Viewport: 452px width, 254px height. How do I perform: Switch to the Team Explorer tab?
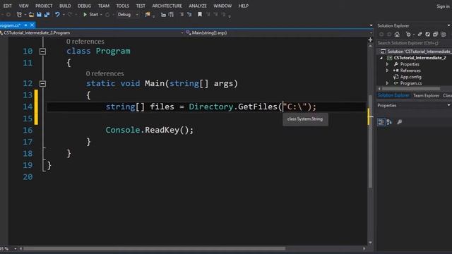click(426, 95)
